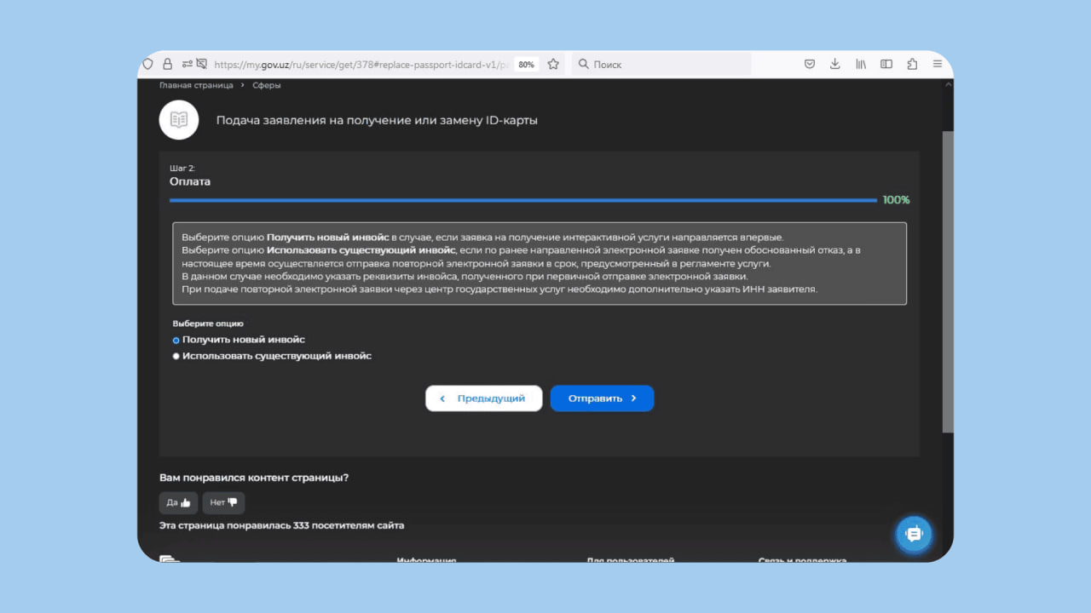Open the Pocket save icon

pyautogui.click(x=810, y=64)
